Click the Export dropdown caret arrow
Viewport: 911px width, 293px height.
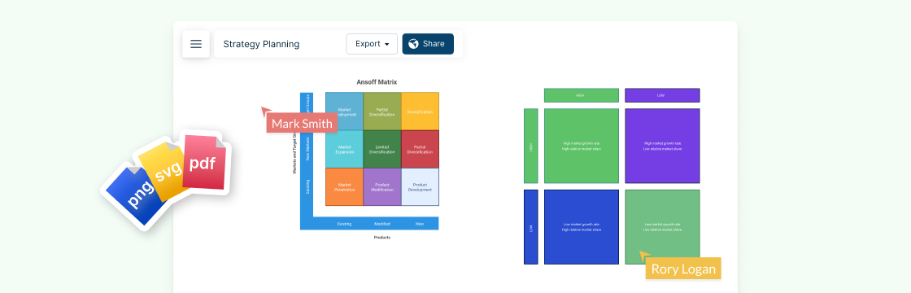[x=387, y=45]
